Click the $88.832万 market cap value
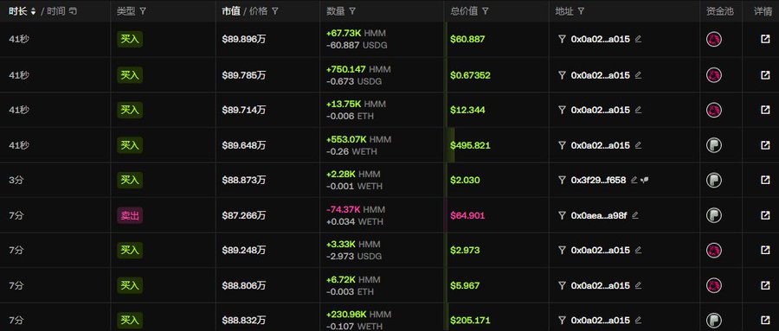This screenshot has width=779, height=331. click(x=244, y=321)
